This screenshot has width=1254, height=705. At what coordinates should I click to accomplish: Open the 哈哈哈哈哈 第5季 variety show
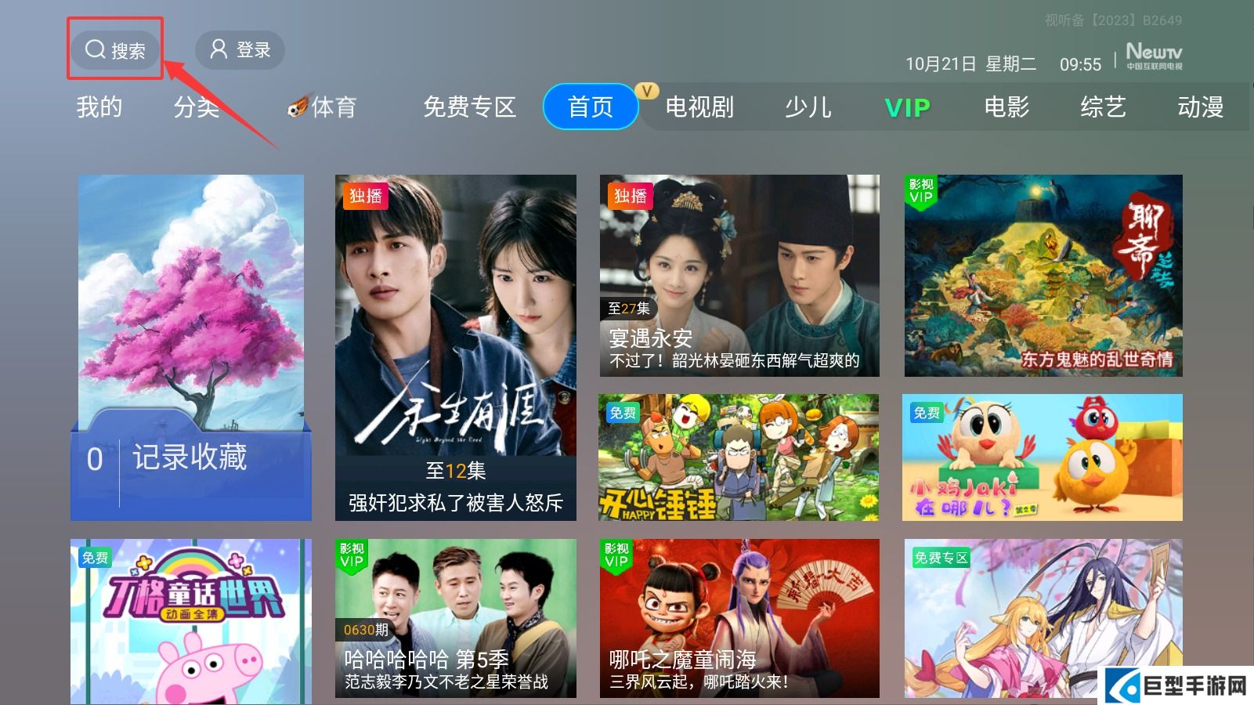pyautogui.click(x=456, y=618)
